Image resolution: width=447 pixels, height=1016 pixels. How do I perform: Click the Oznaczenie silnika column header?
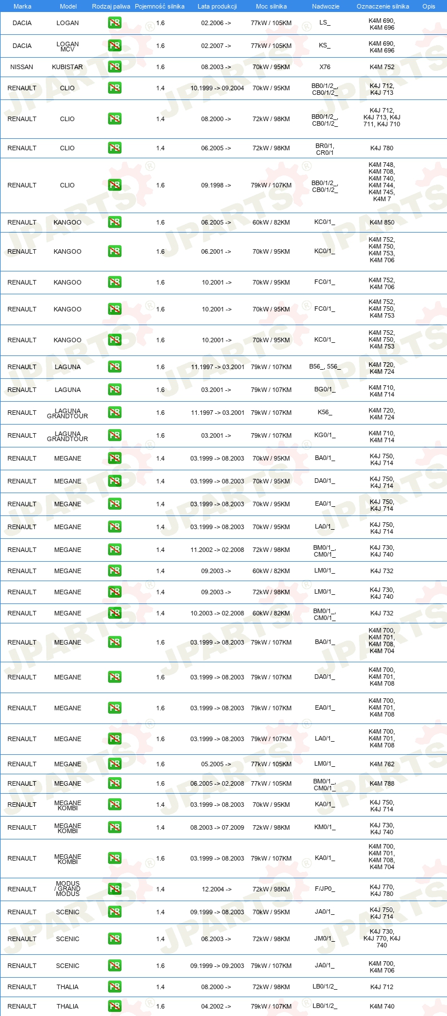click(383, 6)
